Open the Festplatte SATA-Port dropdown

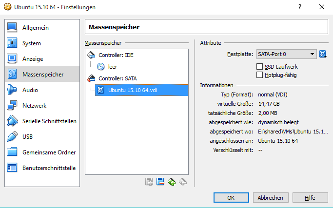[286, 54]
